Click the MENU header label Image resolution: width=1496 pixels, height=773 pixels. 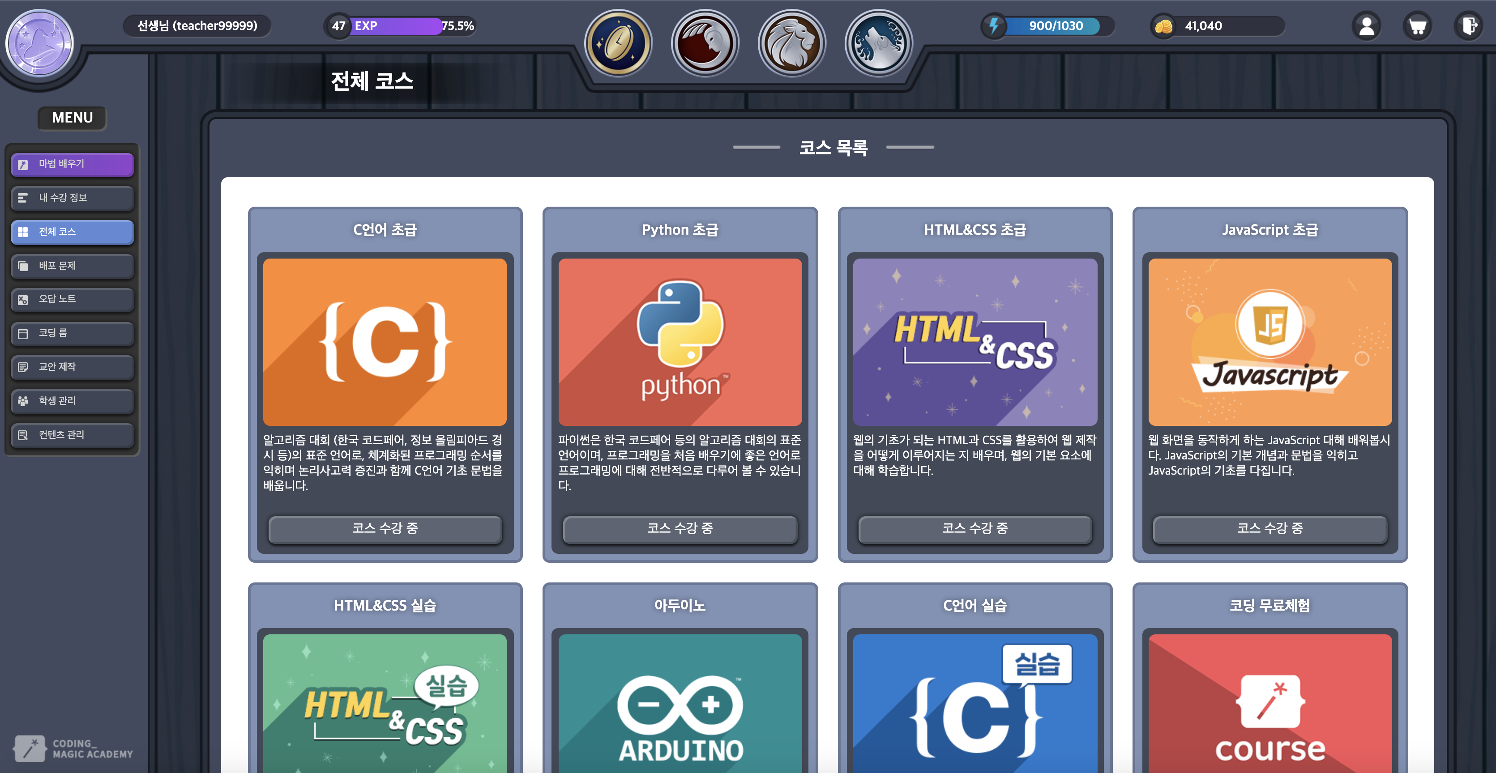(72, 118)
